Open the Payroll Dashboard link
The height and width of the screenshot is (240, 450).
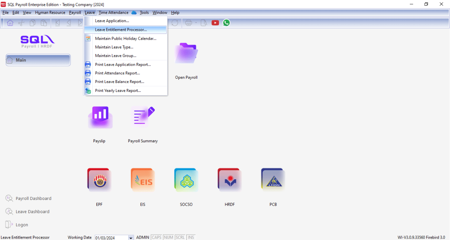(33, 199)
